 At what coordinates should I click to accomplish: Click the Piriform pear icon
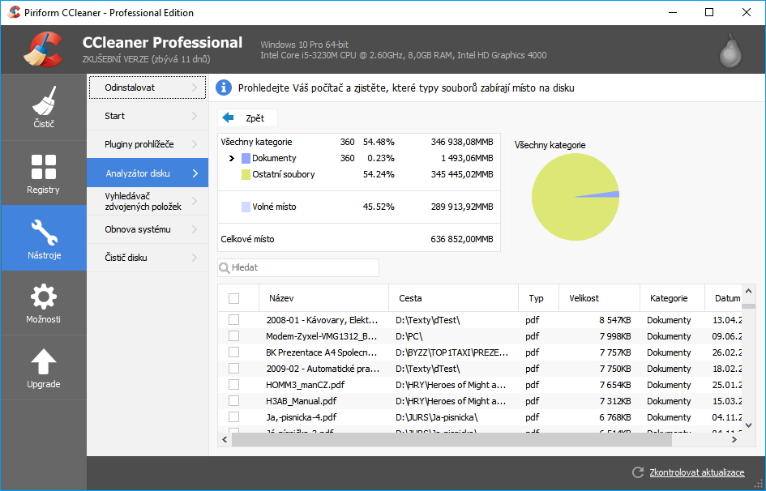pyautogui.click(x=730, y=50)
